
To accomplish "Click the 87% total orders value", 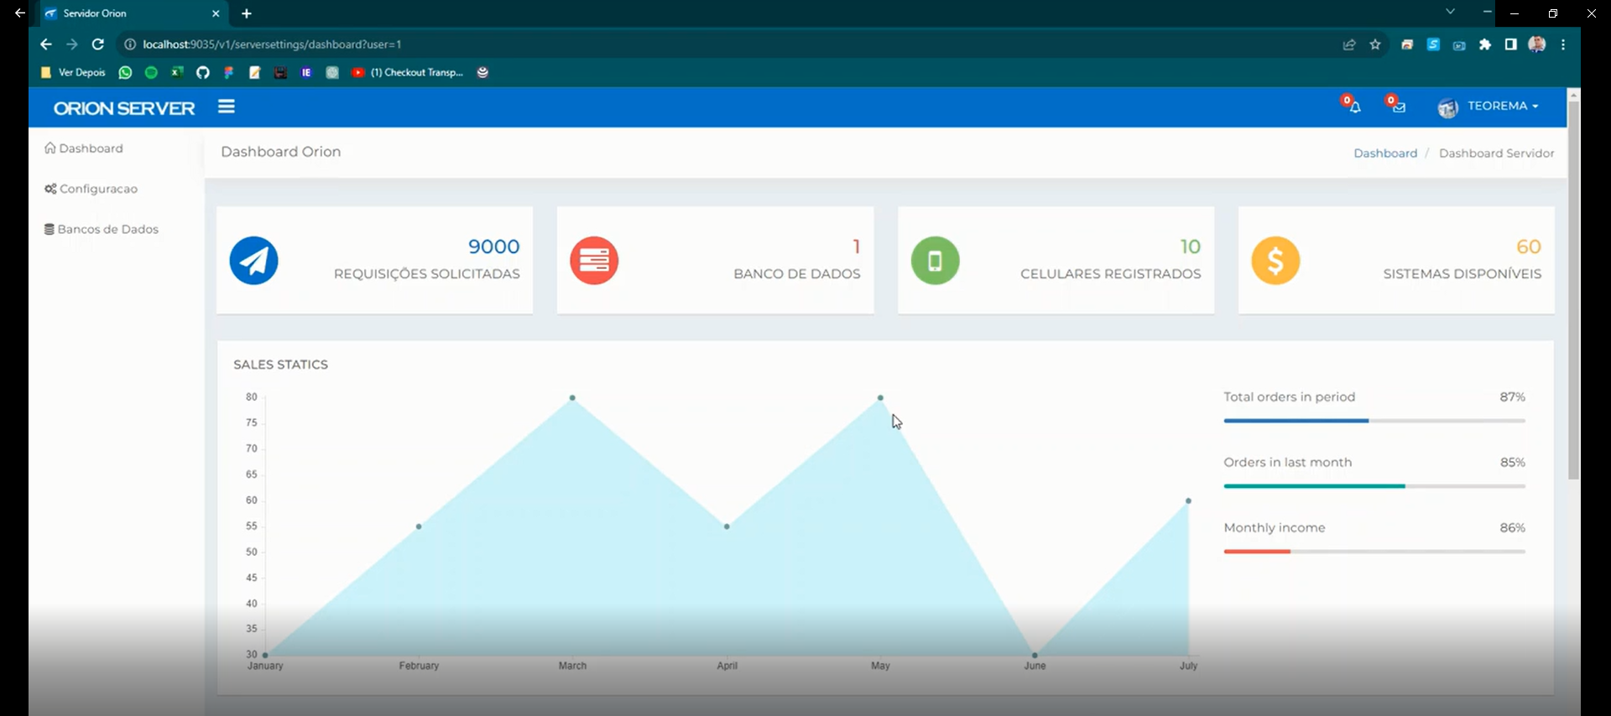I will coord(1513,397).
